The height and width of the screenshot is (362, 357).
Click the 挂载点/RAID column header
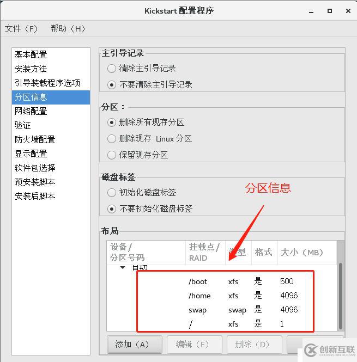pos(205,253)
